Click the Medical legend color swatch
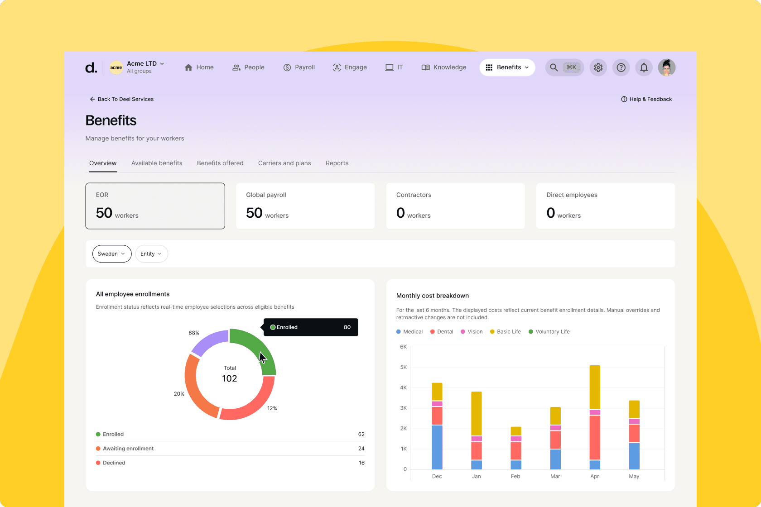Screen dimensions: 761x507 click(398, 331)
